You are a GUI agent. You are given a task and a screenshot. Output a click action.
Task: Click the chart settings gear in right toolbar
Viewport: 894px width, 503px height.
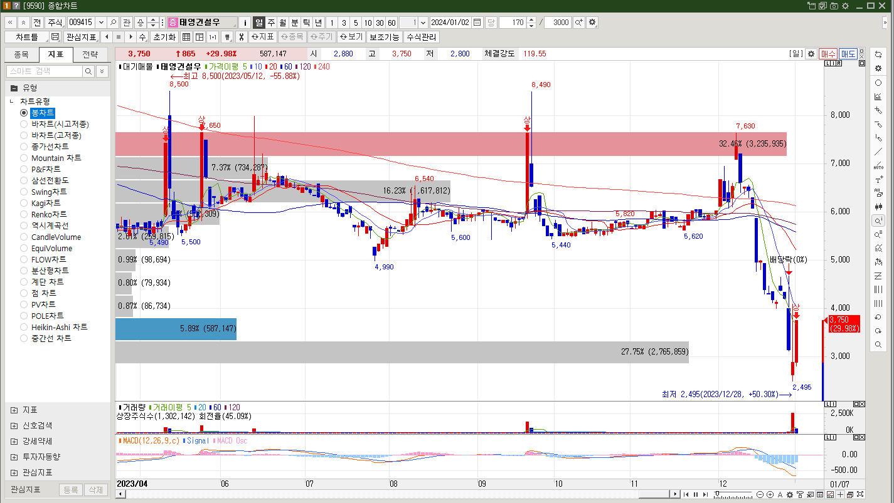pos(878,68)
